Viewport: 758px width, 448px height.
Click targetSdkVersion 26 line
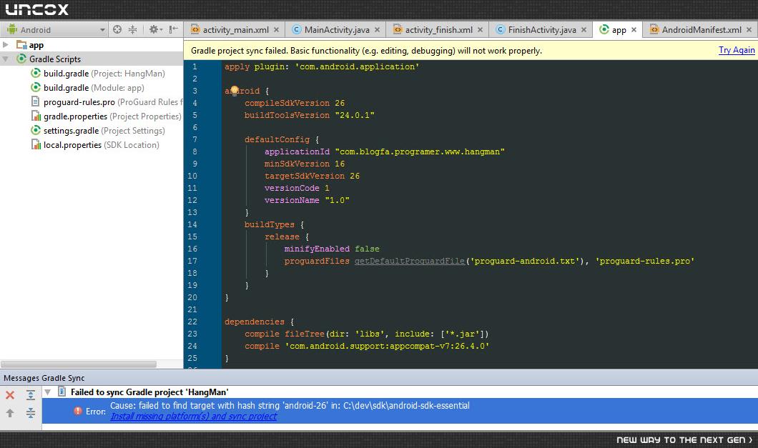click(312, 176)
